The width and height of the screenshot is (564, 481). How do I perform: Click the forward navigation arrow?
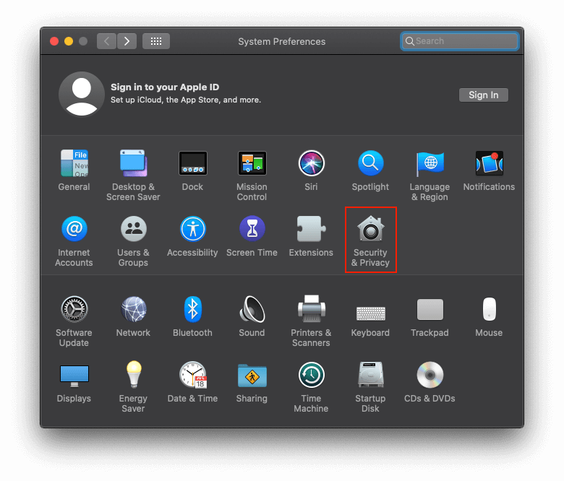tap(127, 41)
